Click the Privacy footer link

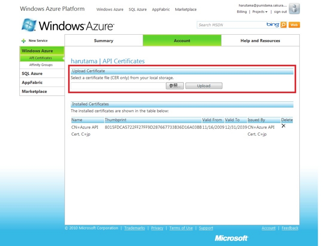(157, 228)
